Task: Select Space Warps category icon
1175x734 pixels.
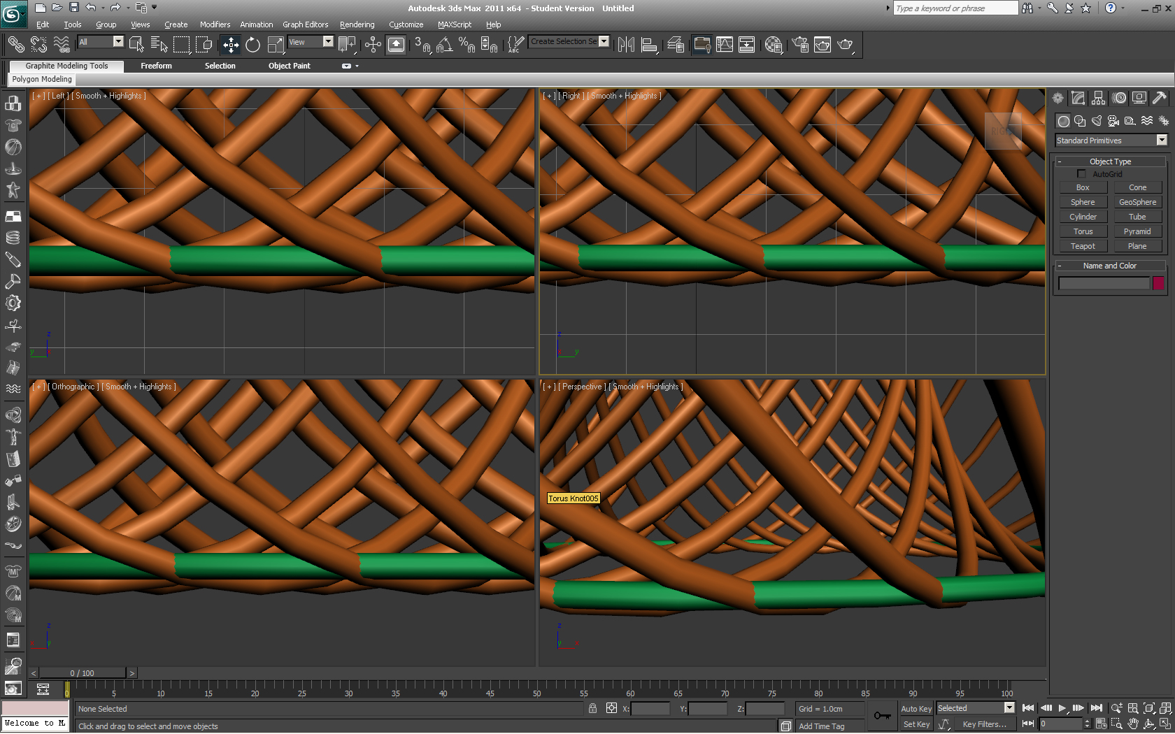Action: (1147, 121)
